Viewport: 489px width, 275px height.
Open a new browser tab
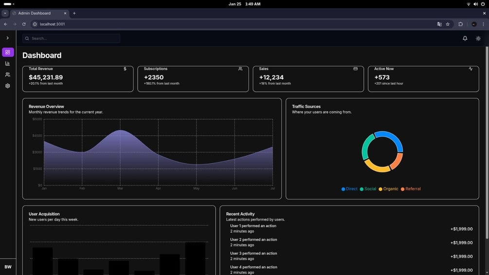point(74,13)
